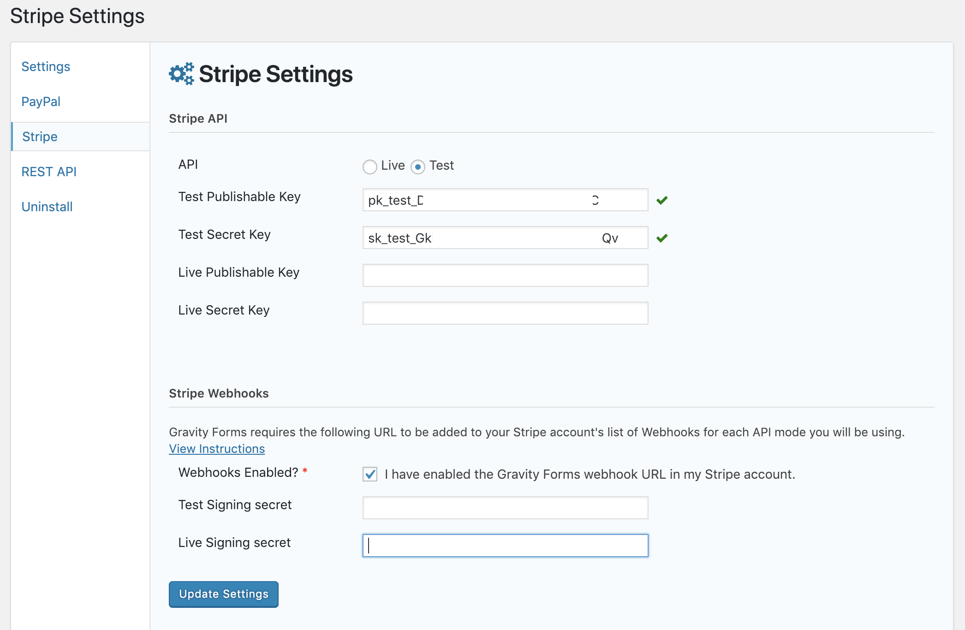Click the Test radio label text
Image resolution: width=965 pixels, height=630 pixels.
click(x=441, y=165)
